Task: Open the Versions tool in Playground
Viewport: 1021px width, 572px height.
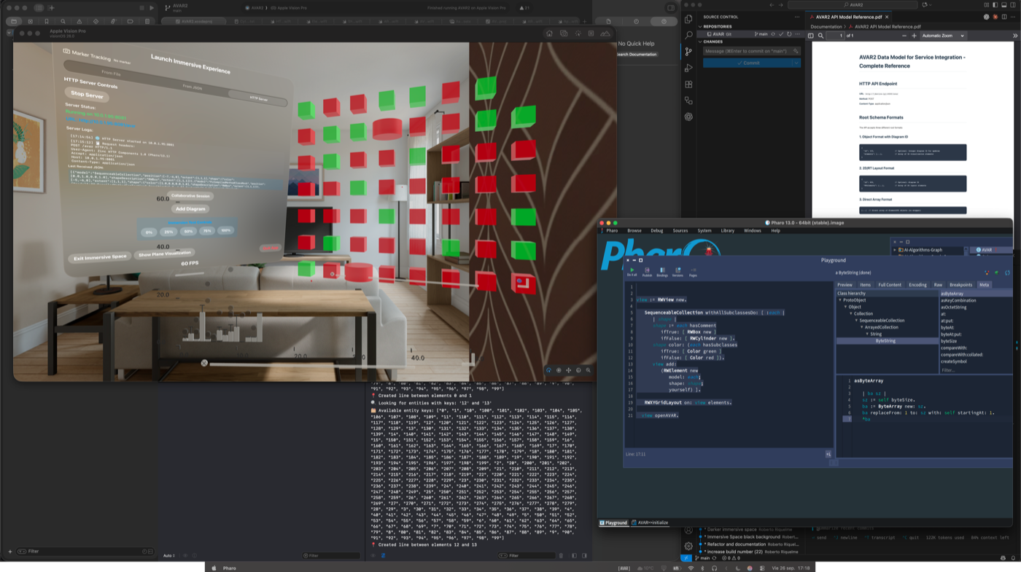Action: pyautogui.click(x=678, y=272)
